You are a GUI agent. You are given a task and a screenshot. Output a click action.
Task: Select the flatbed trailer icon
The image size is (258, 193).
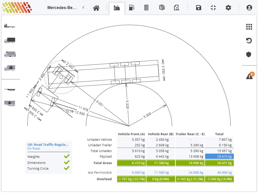(x=10, y=90)
